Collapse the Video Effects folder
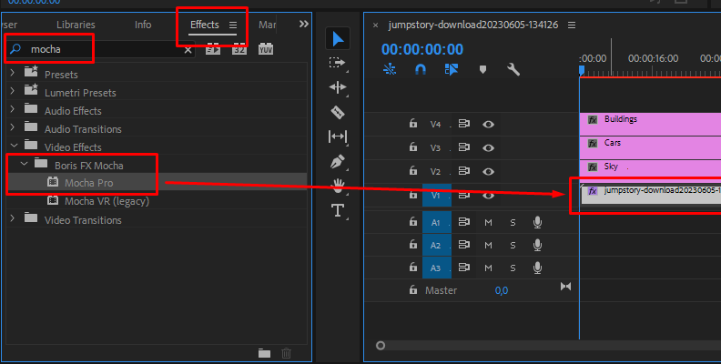This screenshot has width=721, height=364. (14, 146)
